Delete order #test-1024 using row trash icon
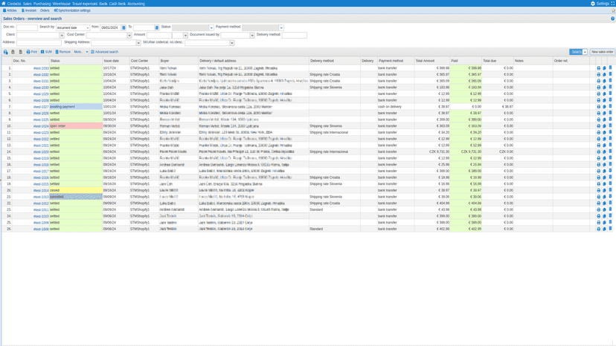The width and height of the screenshot is (616, 346). pos(611,126)
